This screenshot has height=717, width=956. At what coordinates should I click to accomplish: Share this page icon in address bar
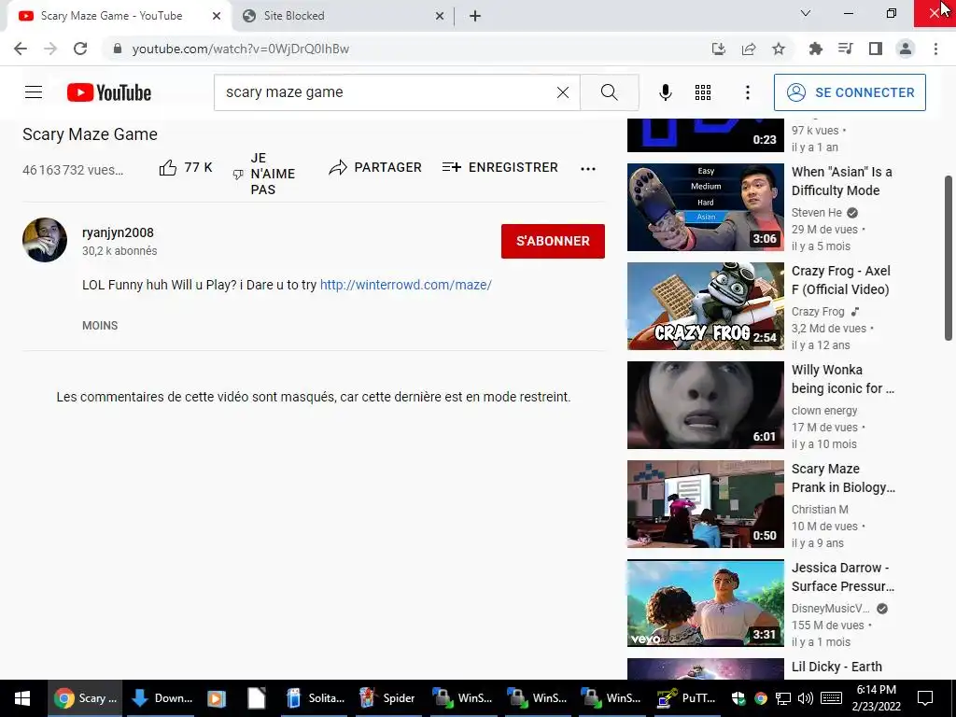[x=749, y=49]
